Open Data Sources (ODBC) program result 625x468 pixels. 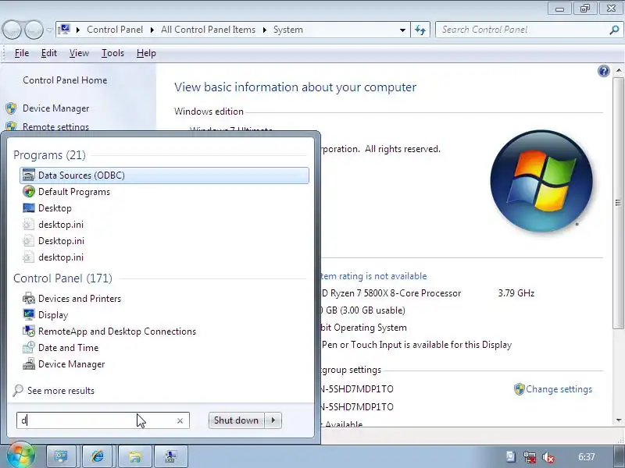coord(164,175)
